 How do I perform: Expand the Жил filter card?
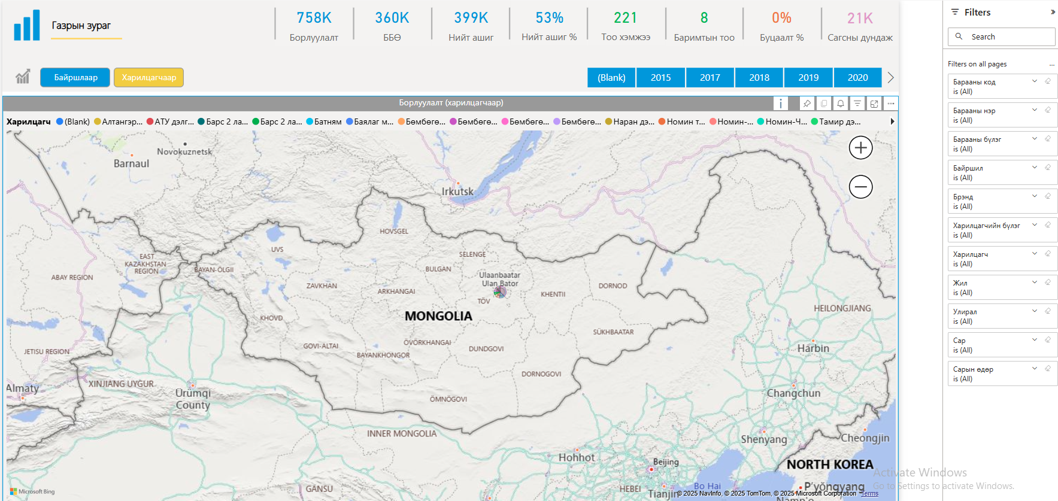coord(1034,283)
